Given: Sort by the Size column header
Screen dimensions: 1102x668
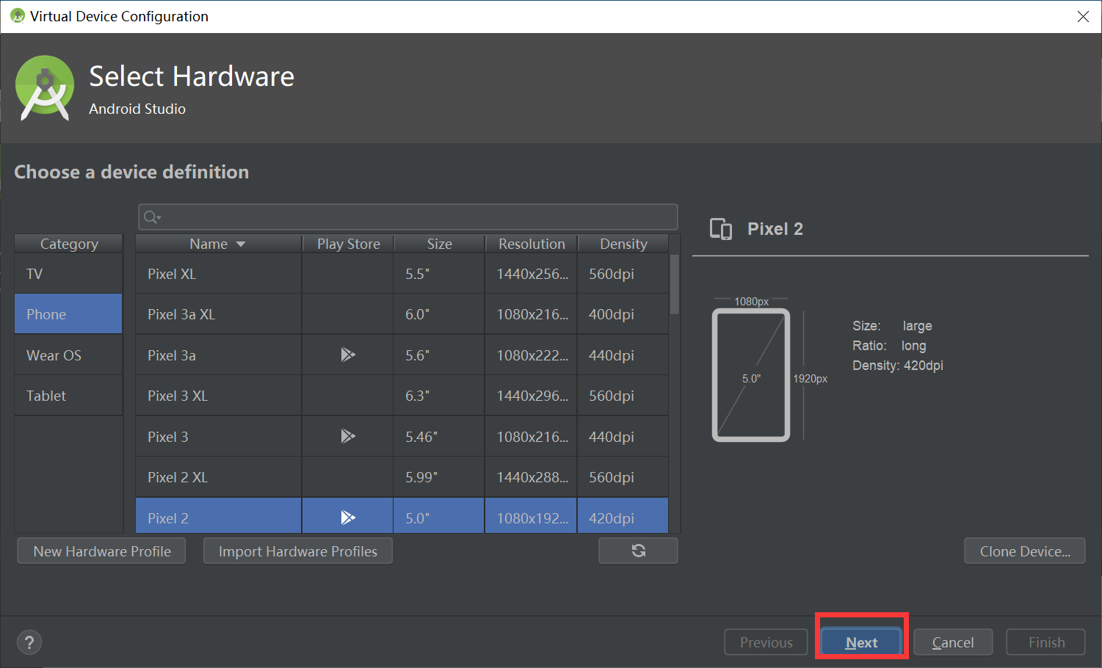Looking at the screenshot, I should 440,244.
